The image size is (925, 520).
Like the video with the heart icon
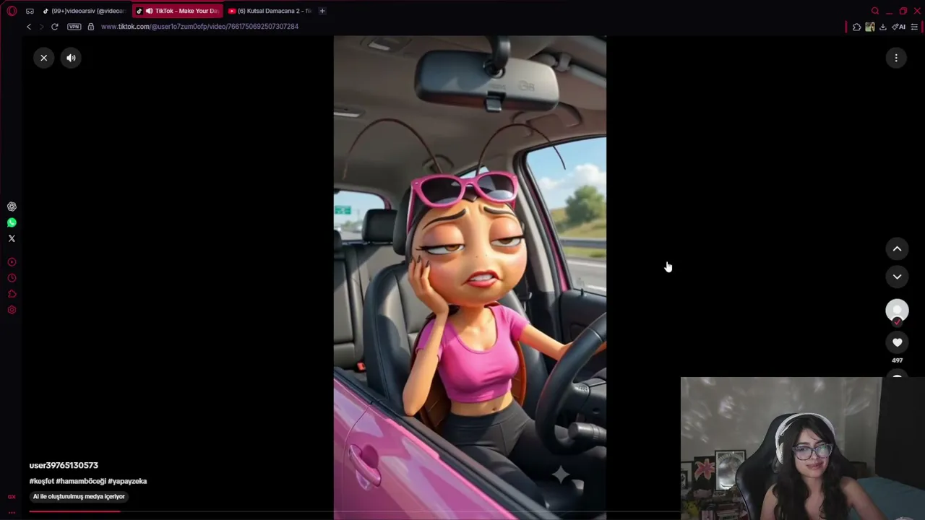pyautogui.click(x=897, y=342)
